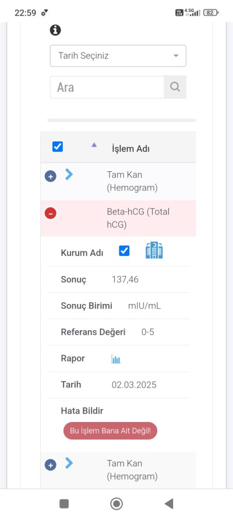This screenshot has height=519, width=233.
Task: Tap the info circle icon
Action: [x=55, y=30]
